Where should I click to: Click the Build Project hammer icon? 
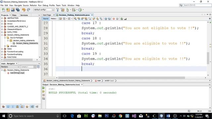pos(58,10)
